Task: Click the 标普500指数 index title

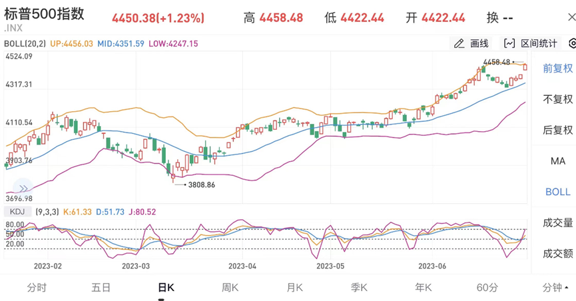Action: [x=44, y=14]
